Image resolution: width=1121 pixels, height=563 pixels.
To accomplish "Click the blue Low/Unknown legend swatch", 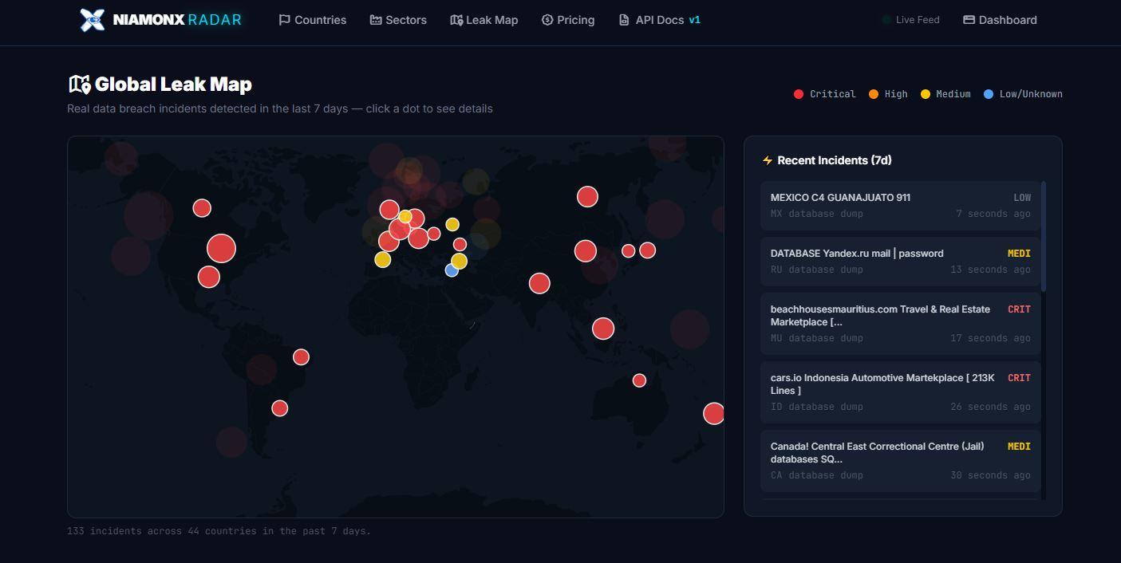I will pos(989,94).
